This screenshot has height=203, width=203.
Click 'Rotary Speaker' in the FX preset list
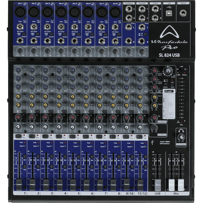coord(169,117)
